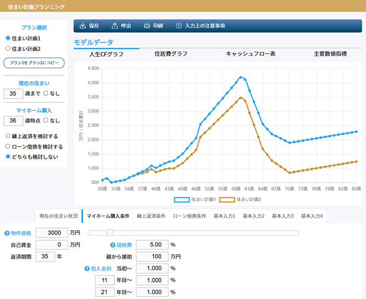Select the 住まい計画2 plan radio button
This screenshot has width=366, height=299.
[8, 49]
